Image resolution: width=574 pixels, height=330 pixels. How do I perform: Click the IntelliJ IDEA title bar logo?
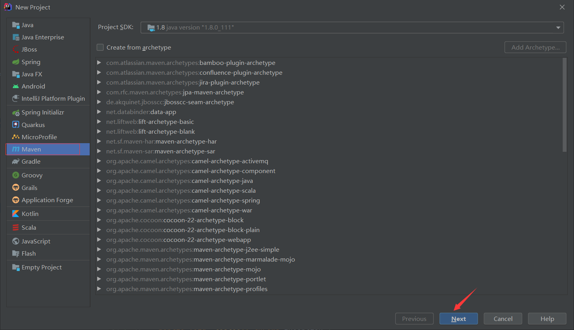[x=7, y=7]
